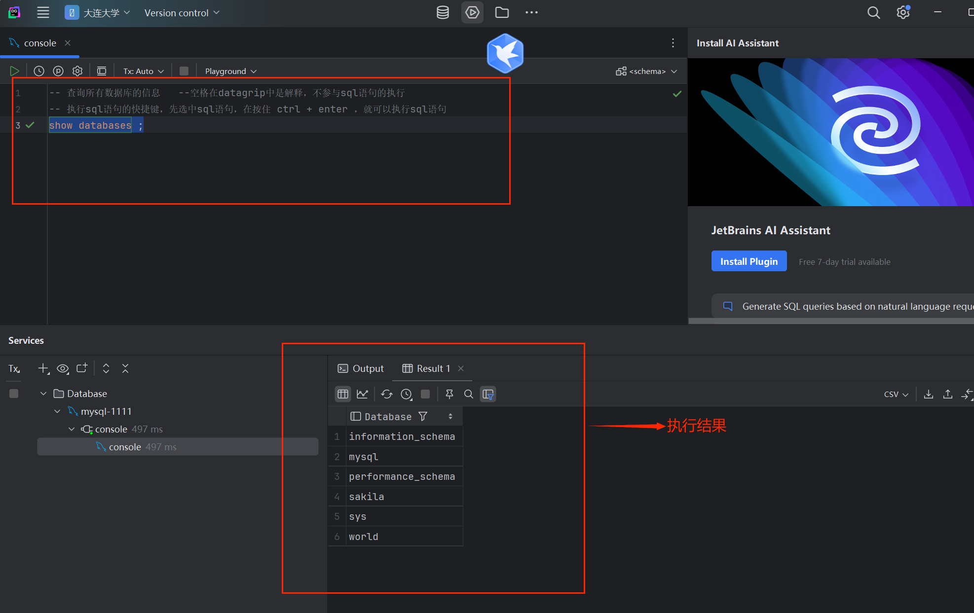Reload the result page
Screen dimensions: 974x613
(x=387, y=394)
